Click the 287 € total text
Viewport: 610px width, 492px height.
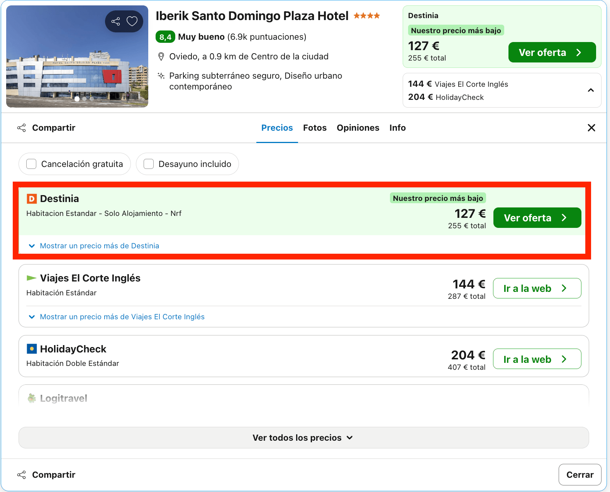[467, 297]
